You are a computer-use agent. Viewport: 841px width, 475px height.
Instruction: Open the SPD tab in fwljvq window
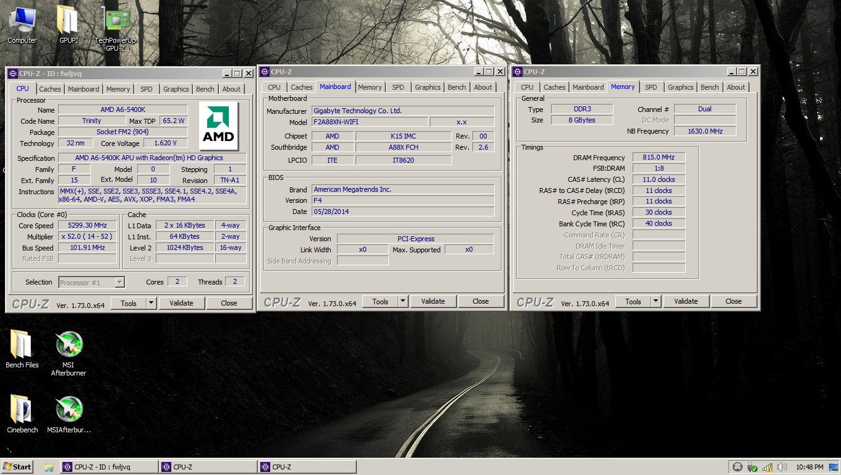[x=147, y=89]
